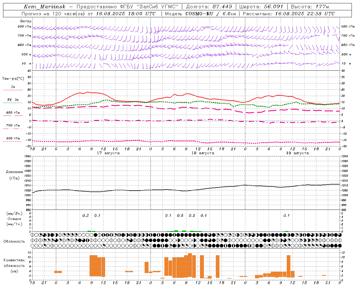Click the cloud cover label "Облачность"
The width and height of the screenshot is (356, 285).
14,241
